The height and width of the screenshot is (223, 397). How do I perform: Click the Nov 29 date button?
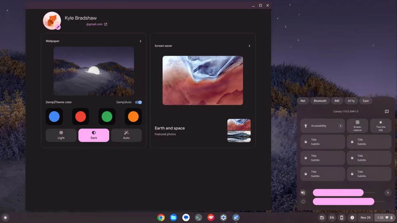tap(365, 217)
